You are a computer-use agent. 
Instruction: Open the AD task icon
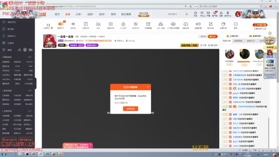pyautogui.click(x=111, y=24)
